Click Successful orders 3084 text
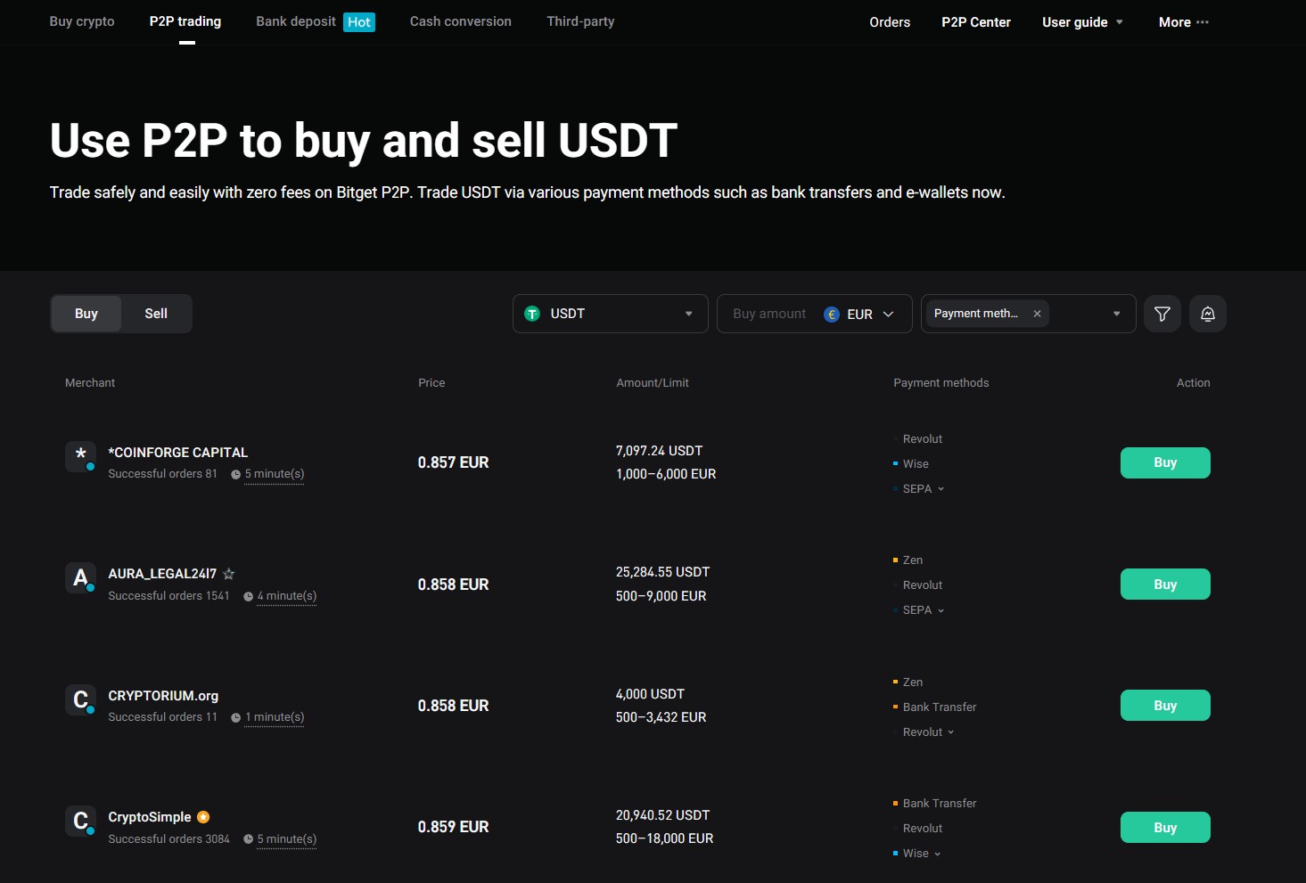This screenshot has height=883, width=1306. click(169, 839)
